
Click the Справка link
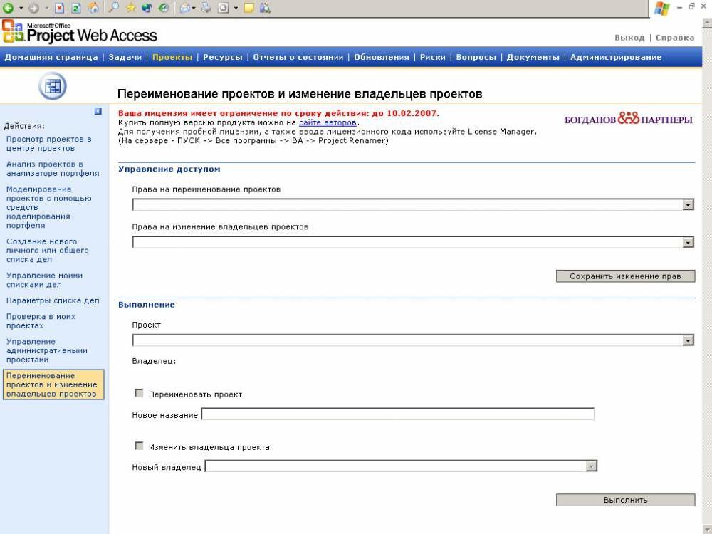pos(675,38)
